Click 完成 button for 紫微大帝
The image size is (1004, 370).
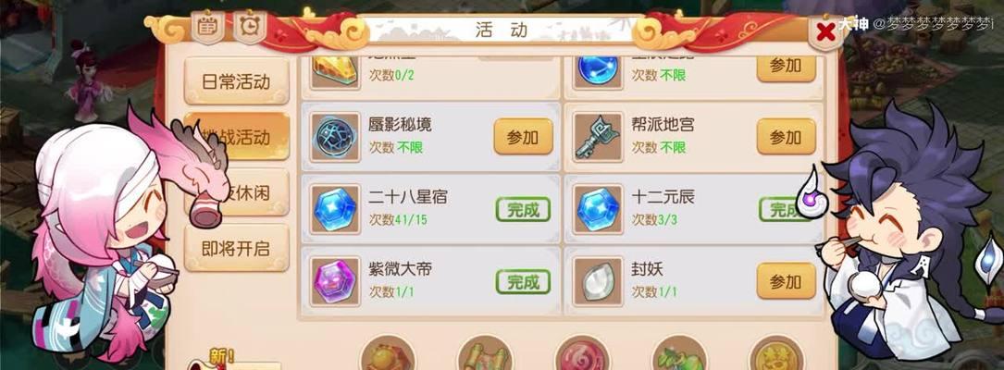tap(523, 281)
